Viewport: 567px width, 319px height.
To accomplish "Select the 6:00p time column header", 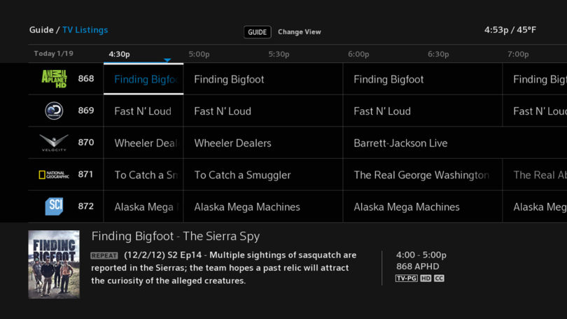I will click(x=358, y=54).
